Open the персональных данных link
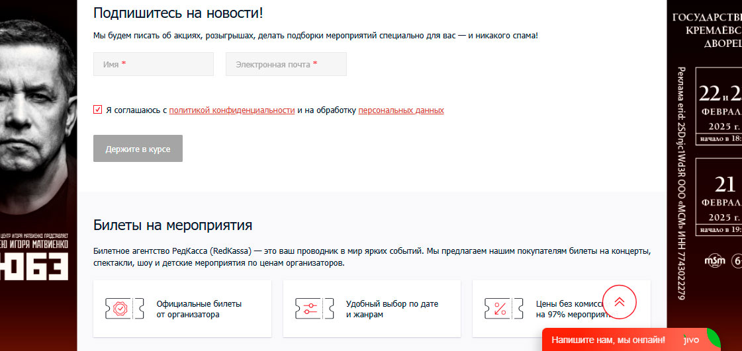 (x=401, y=110)
